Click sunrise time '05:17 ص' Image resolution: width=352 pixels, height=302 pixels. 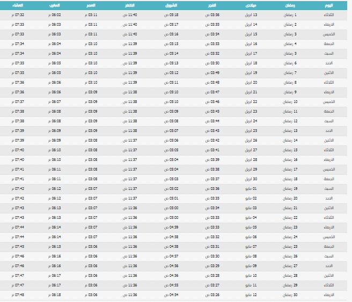pyautogui.click(x=171, y=25)
